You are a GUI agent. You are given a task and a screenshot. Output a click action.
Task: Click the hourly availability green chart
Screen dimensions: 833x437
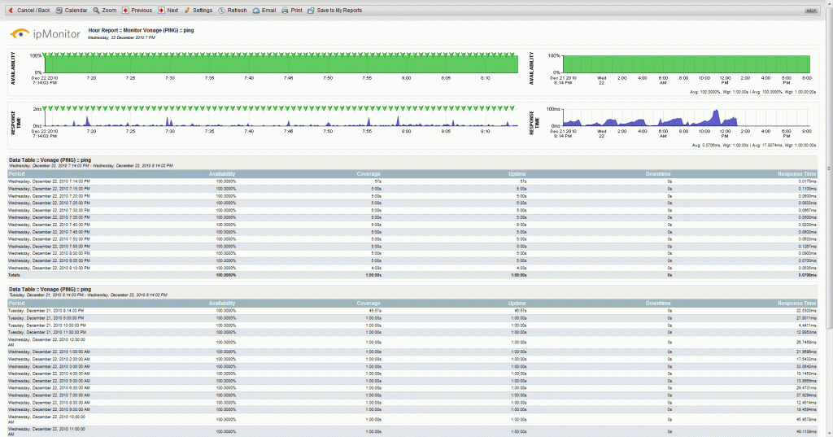[x=281, y=63]
